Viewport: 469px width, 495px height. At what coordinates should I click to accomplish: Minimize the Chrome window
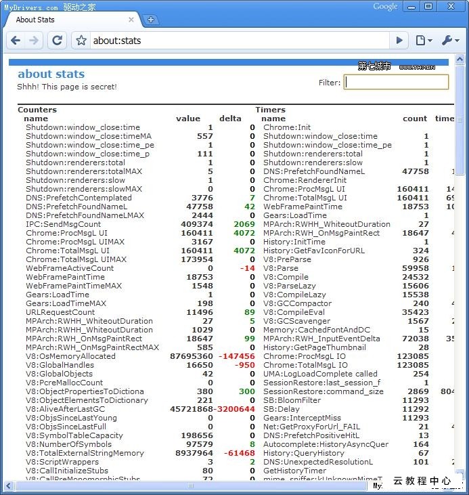(x=411, y=7)
